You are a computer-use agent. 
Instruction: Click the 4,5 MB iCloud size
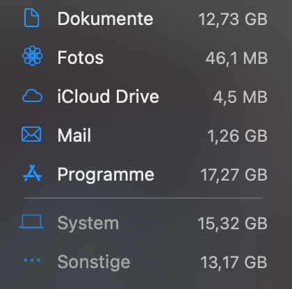[x=241, y=97]
